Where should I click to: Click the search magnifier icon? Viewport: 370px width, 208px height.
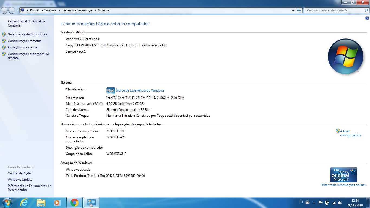366,10
